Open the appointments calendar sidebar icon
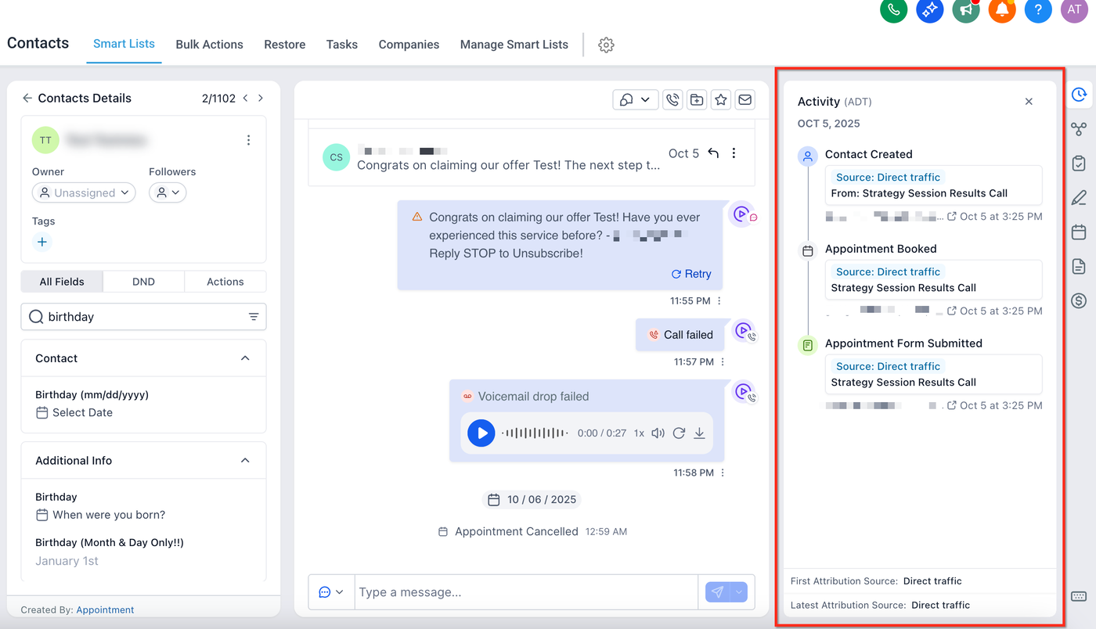The height and width of the screenshot is (629, 1096). pos(1079,232)
